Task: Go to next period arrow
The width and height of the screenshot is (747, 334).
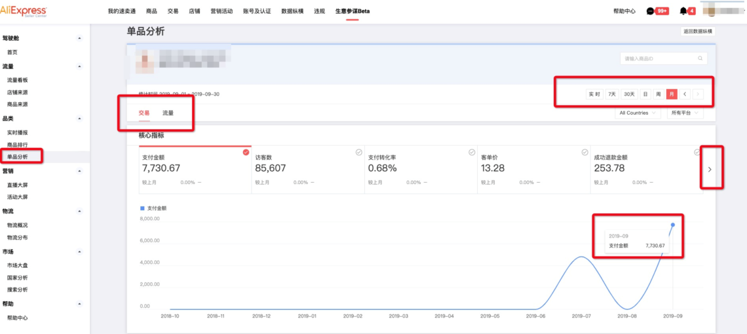Action: pos(698,94)
